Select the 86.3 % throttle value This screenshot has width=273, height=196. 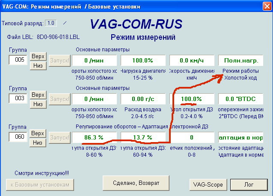pos(94,137)
